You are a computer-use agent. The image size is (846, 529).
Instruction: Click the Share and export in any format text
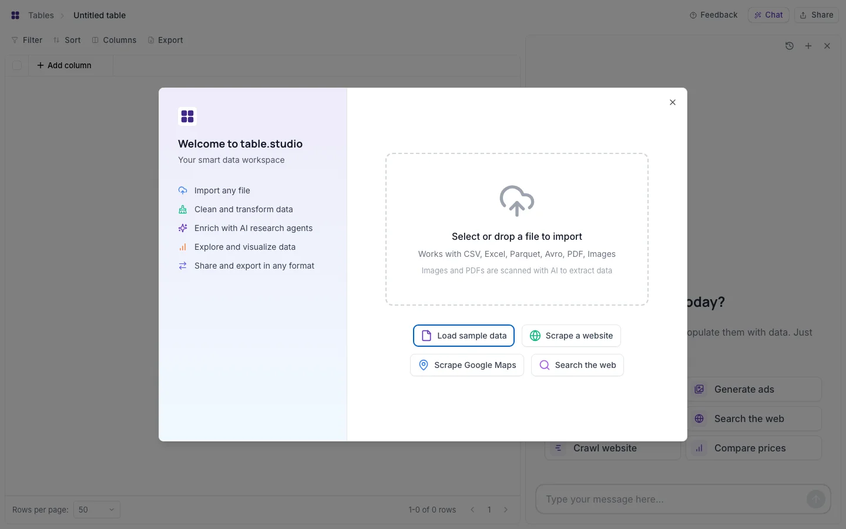pos(254,266)
